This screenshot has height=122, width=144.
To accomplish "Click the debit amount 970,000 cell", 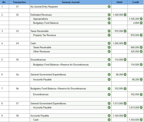I will (x=119, y=31).
